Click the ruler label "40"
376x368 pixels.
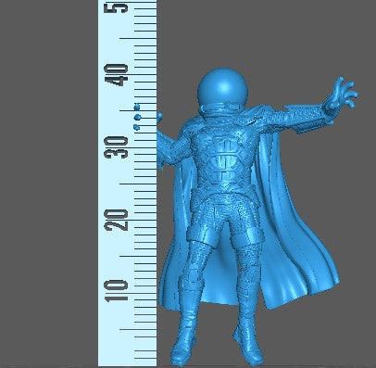[116, 75]
